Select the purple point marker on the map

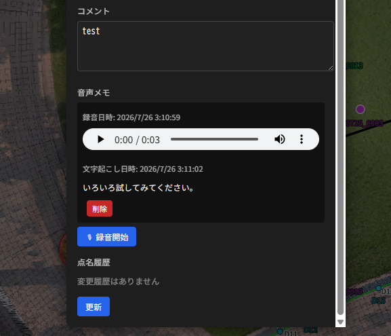(360, 109)
